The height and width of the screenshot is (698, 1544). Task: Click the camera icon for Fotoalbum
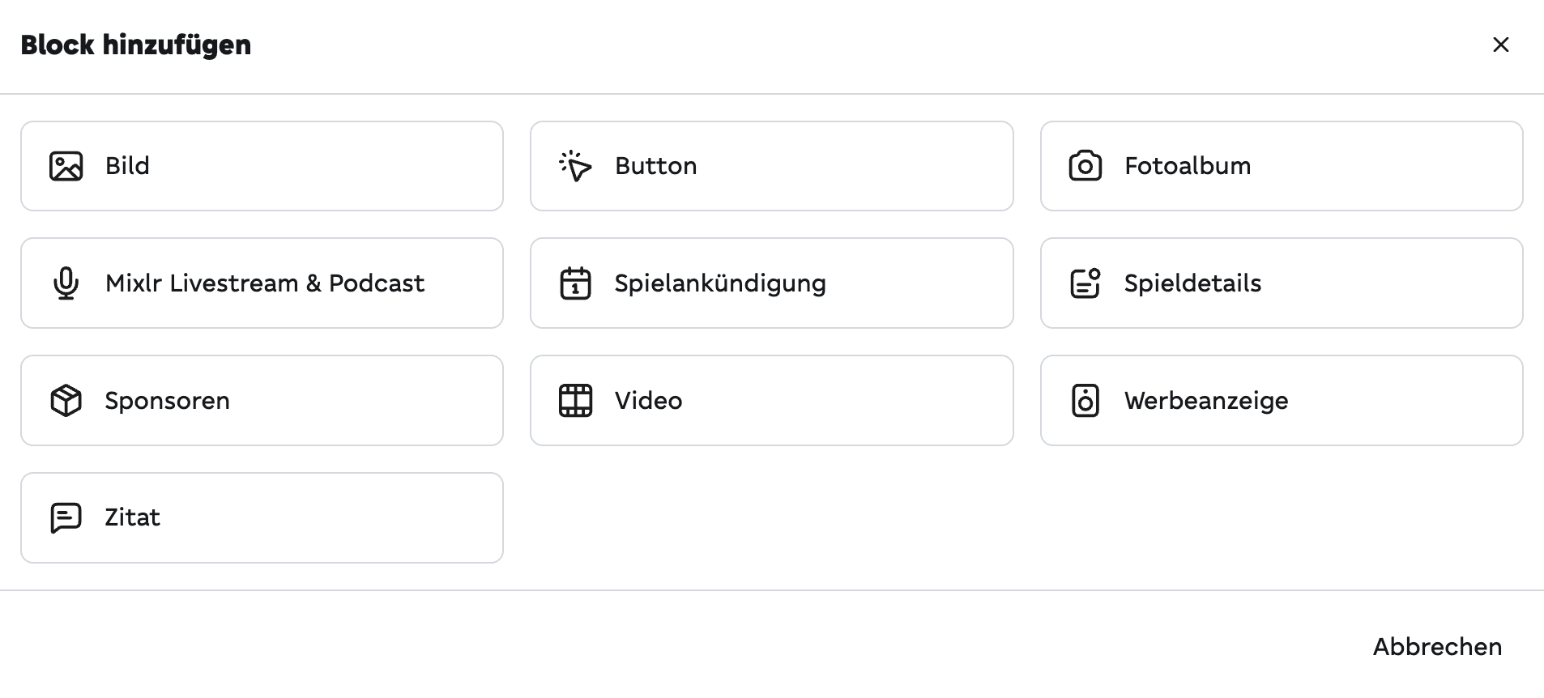[x=1085, y=166]
